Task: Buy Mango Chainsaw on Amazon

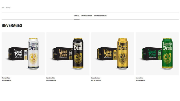Action: point(96,80)
